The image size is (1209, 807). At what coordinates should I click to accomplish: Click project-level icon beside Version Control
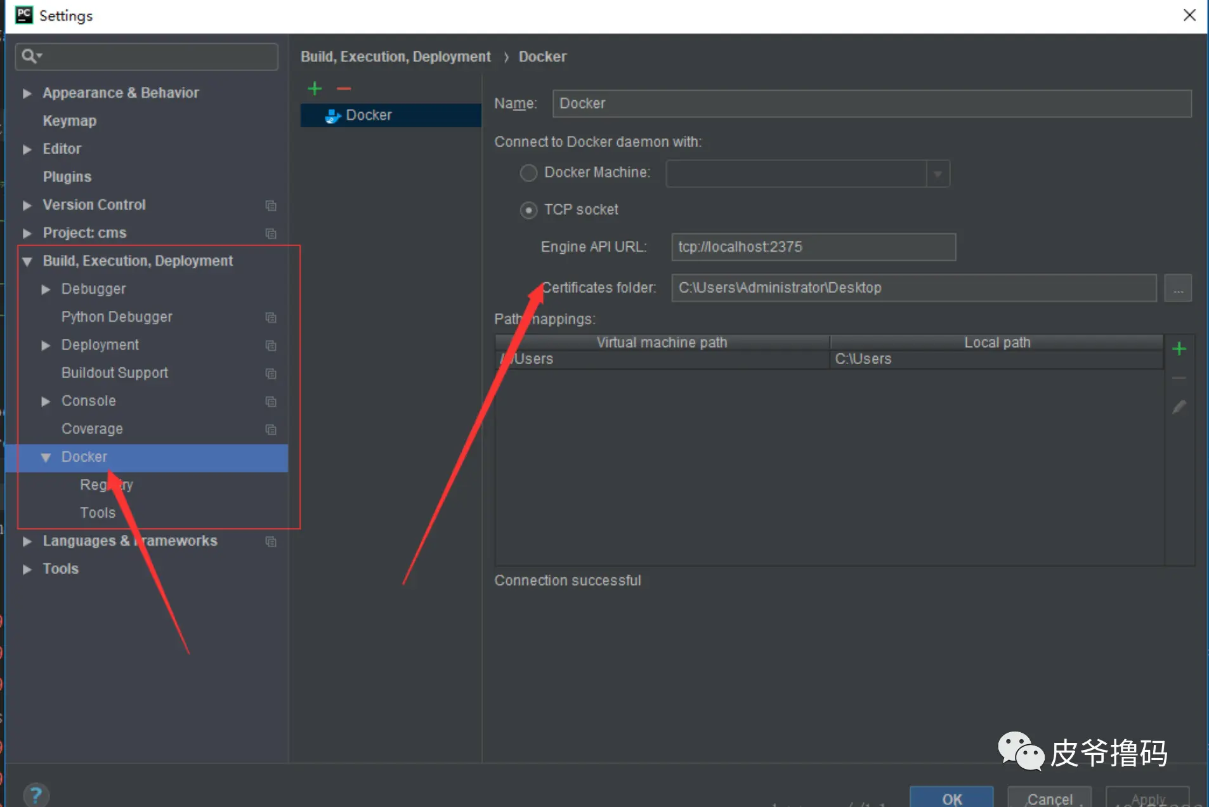click(x=271, y=206)
